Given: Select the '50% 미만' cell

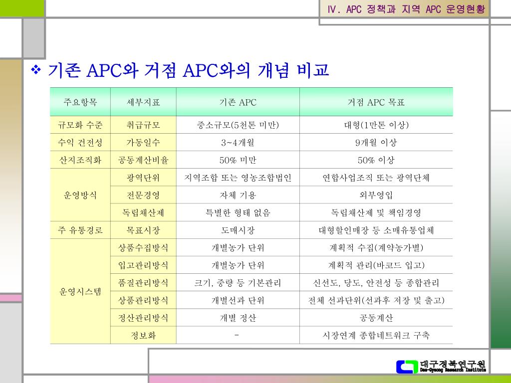Looking at the screenshot, I should [238, 160].
